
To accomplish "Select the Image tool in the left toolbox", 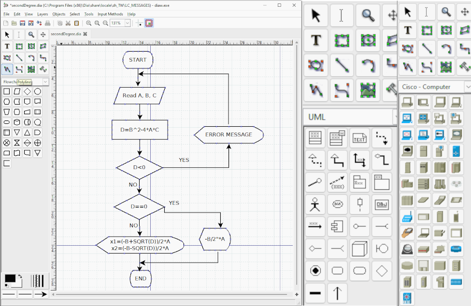I will [31, 69].
